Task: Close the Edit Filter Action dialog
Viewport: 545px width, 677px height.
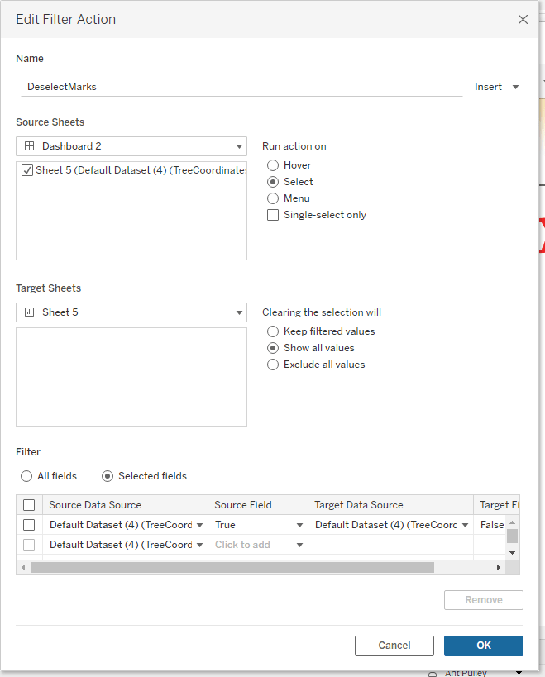Action: click(x=523, y=19)
